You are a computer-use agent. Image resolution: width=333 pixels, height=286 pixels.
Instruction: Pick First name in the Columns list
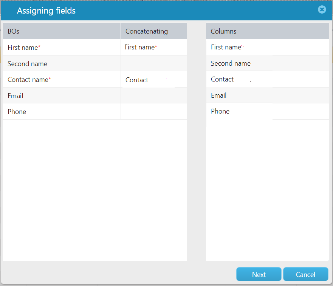click(x=267, y=47)
